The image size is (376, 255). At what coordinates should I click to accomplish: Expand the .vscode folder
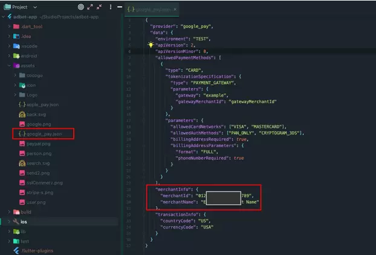coord(9,46)
